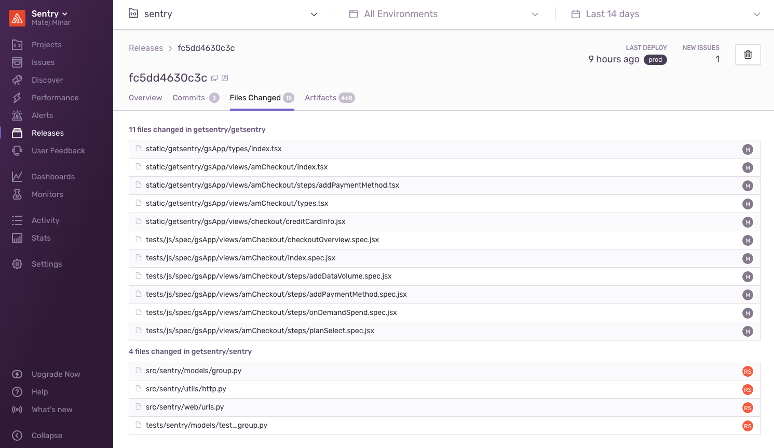Go to Issues in the sidebar

click(43, 62)
